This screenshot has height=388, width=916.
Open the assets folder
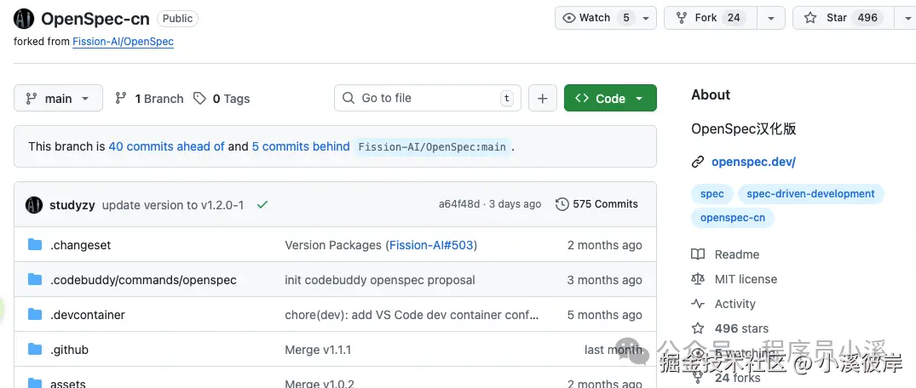(68, 384)
